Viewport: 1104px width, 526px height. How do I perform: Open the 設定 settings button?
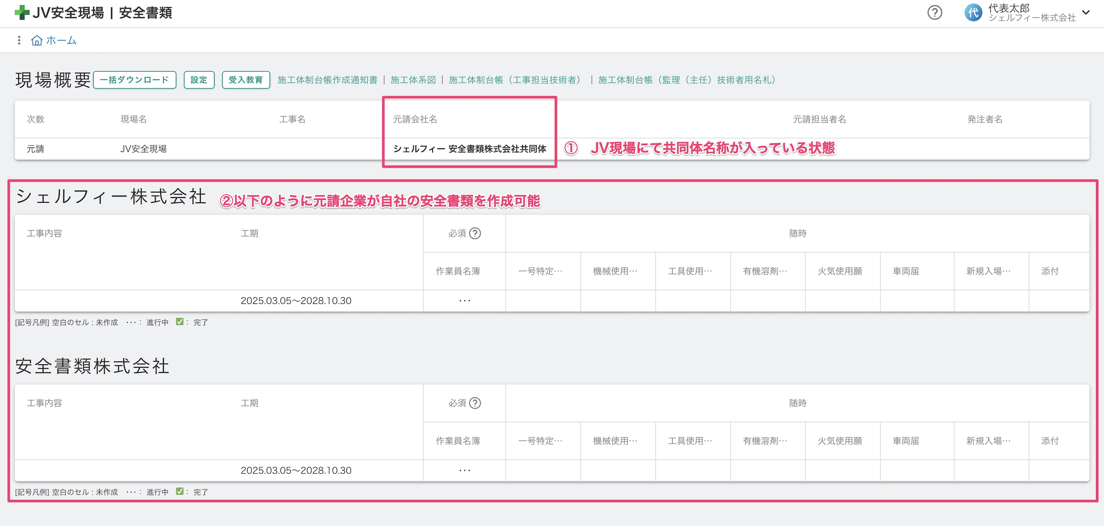click(x=199, y=80)
